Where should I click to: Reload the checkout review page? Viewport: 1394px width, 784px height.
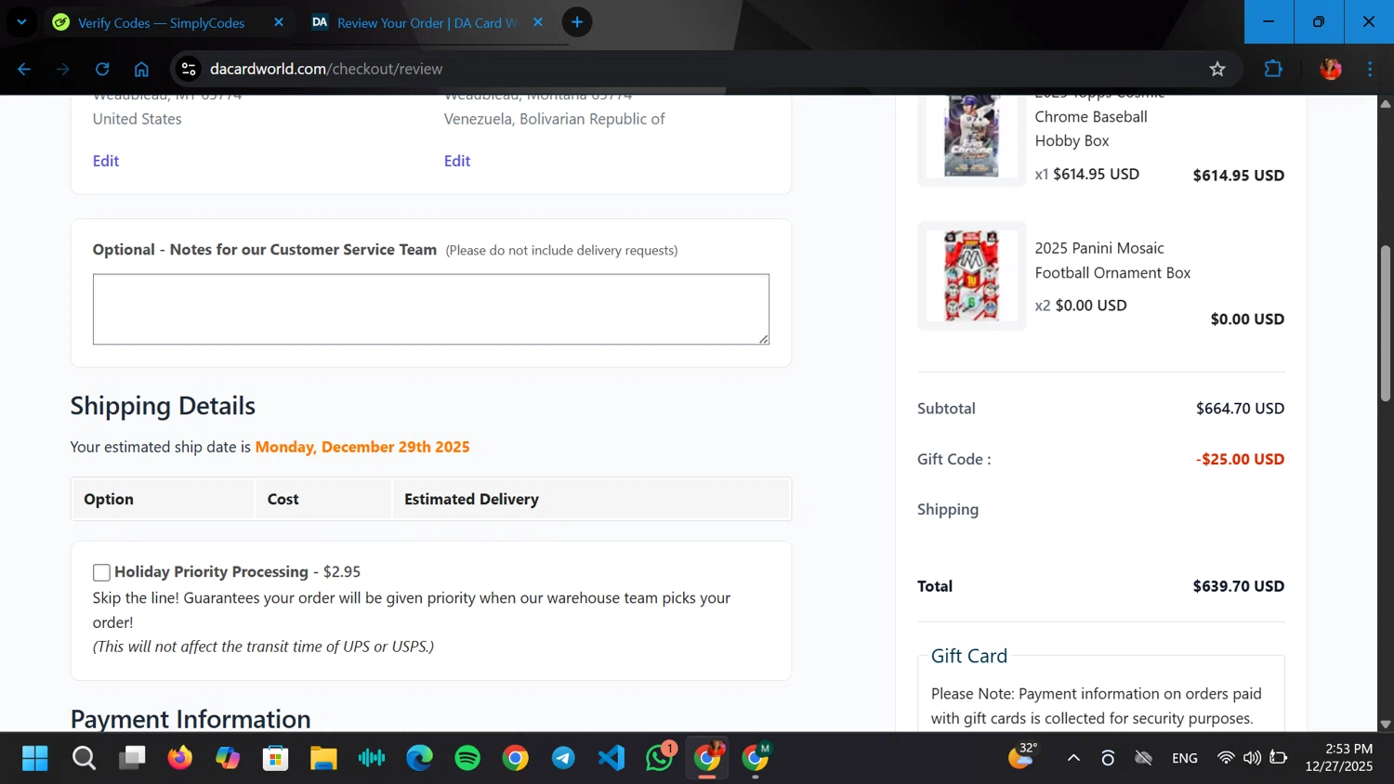[x=102, y=69]
